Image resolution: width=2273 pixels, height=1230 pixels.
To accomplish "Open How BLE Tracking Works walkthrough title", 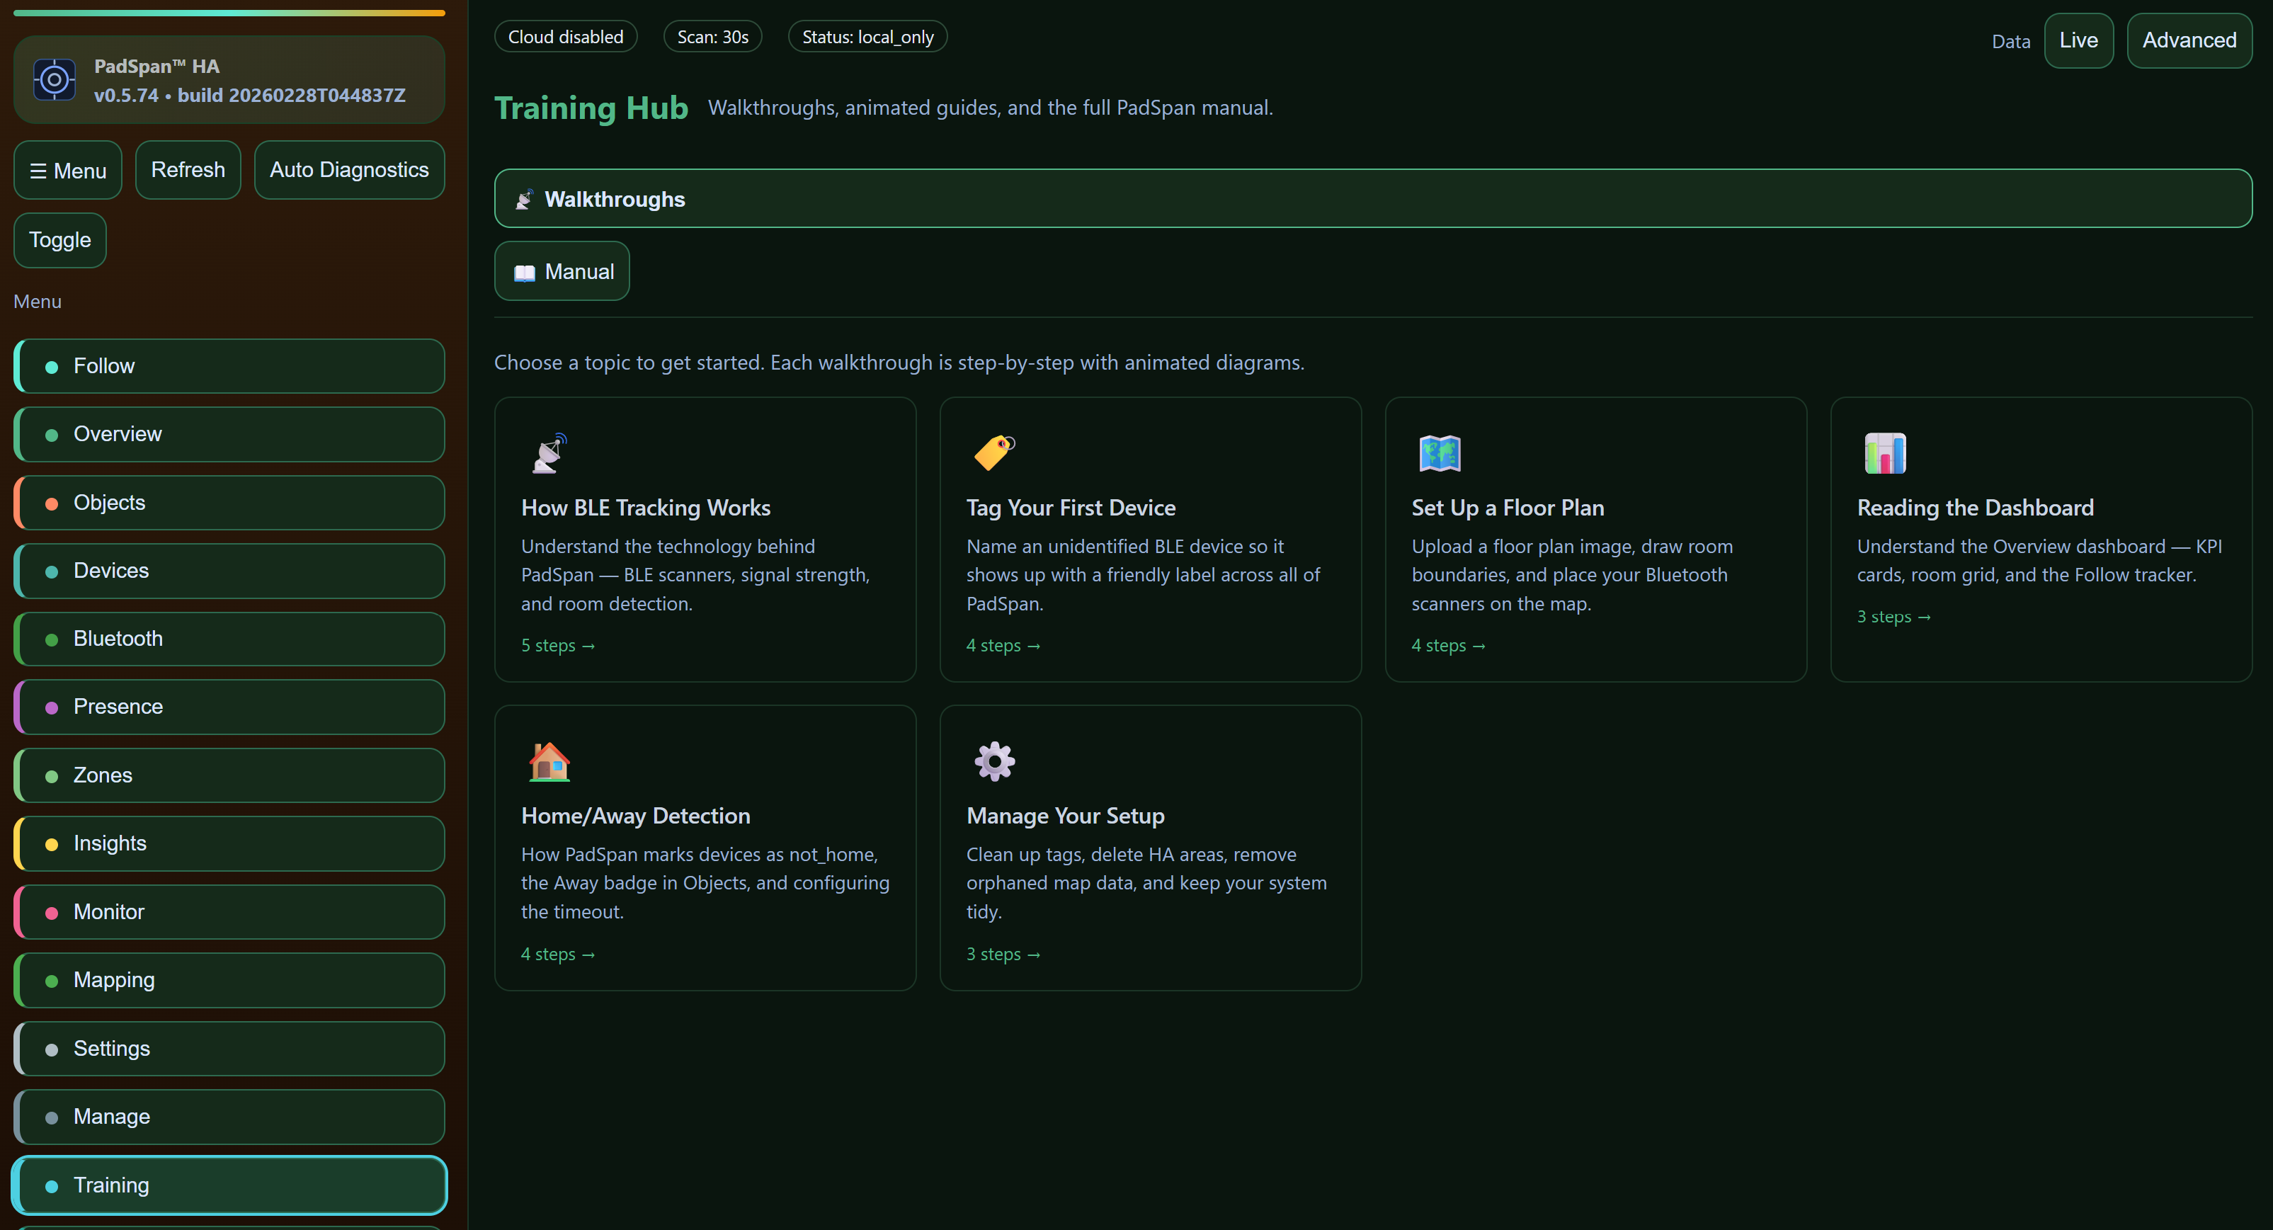I will tap(645, 508).
